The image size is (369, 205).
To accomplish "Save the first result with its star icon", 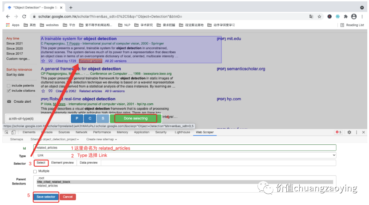I will pos(43,61).
